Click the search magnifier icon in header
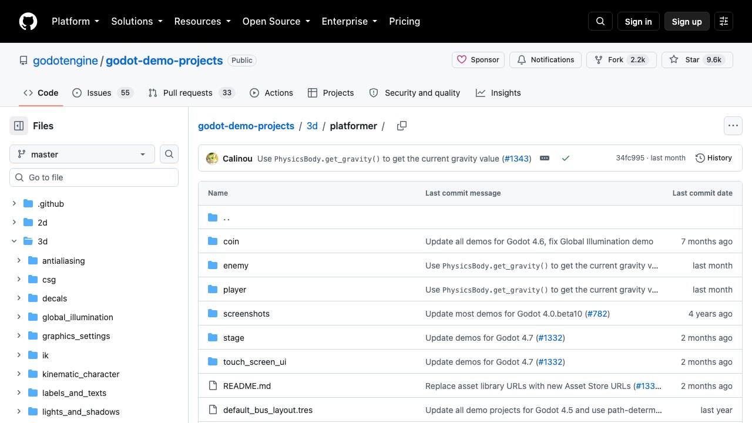752x423 pixels. point(600,21)
